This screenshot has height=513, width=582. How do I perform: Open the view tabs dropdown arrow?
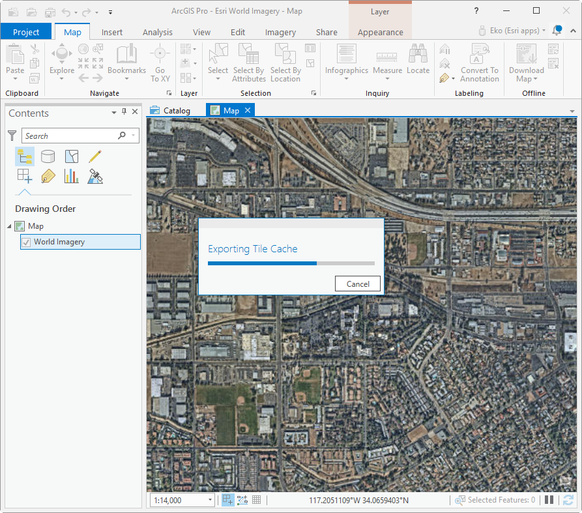tap(572, 111)
